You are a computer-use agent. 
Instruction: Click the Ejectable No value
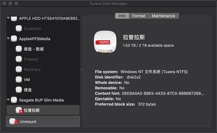click(118, 99)
